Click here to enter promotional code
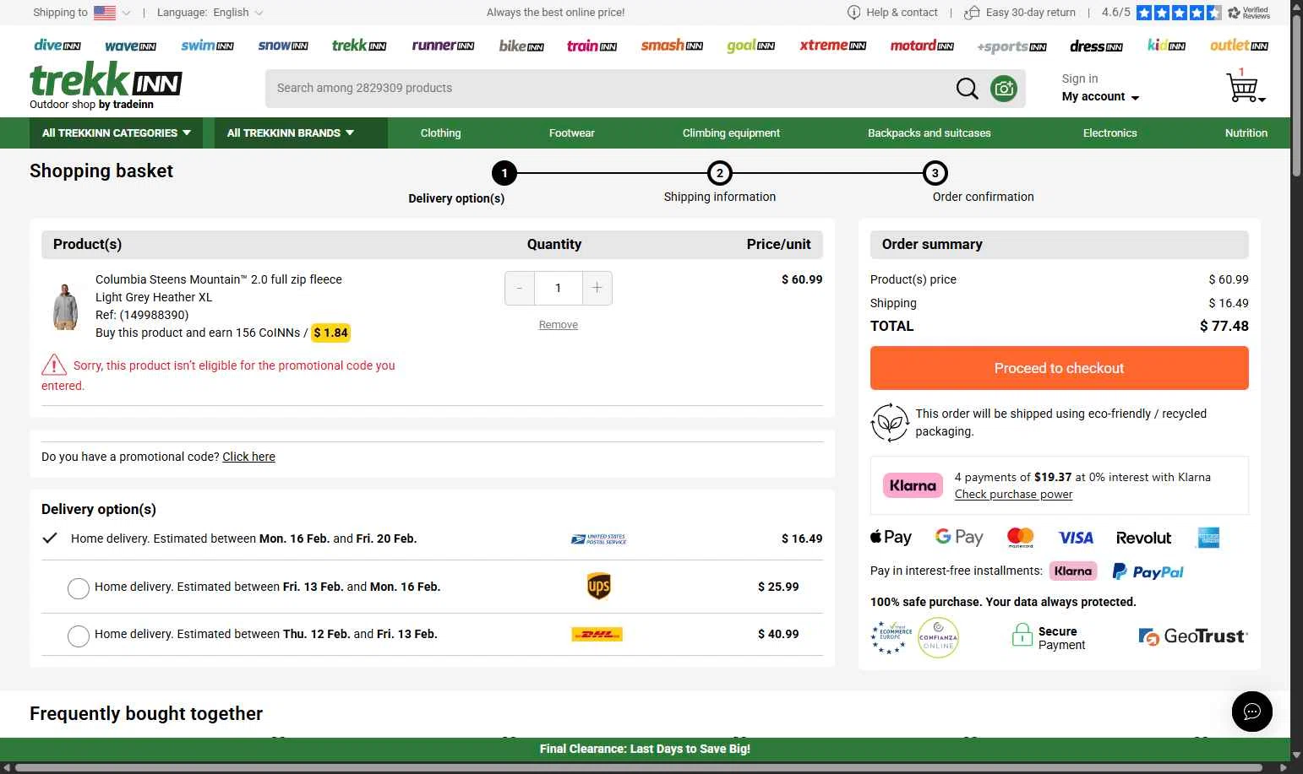The image size is (1303, 774). tap(248, 457)
